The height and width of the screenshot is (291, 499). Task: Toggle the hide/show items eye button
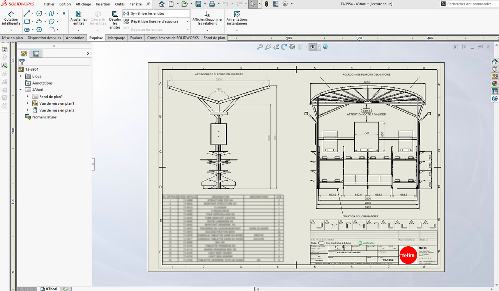(x=313, y=47)
